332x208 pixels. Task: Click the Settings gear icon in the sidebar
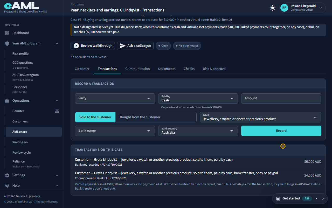point(7,175)
